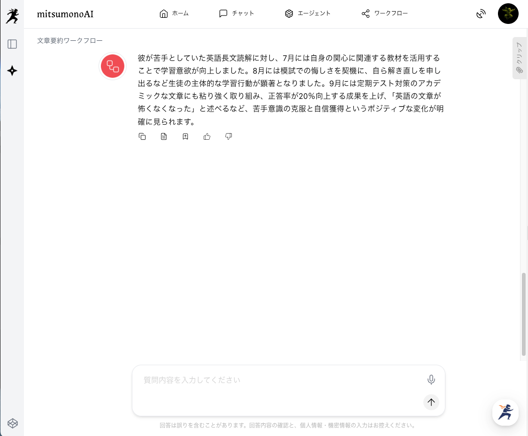Click the document icon under the response
Screen dimensions: 528x436
pos(164,136)
